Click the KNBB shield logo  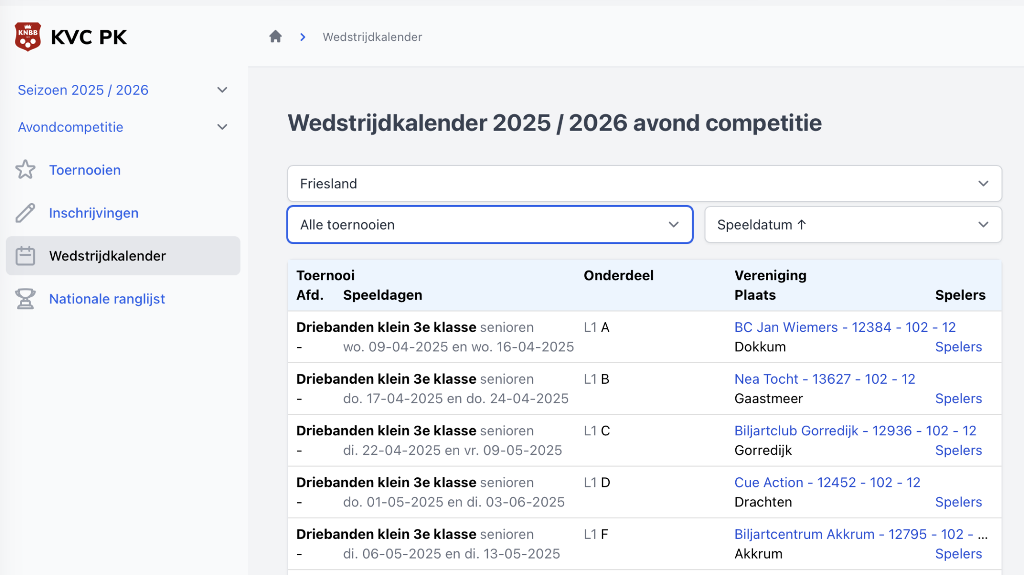tap(28, 37)
